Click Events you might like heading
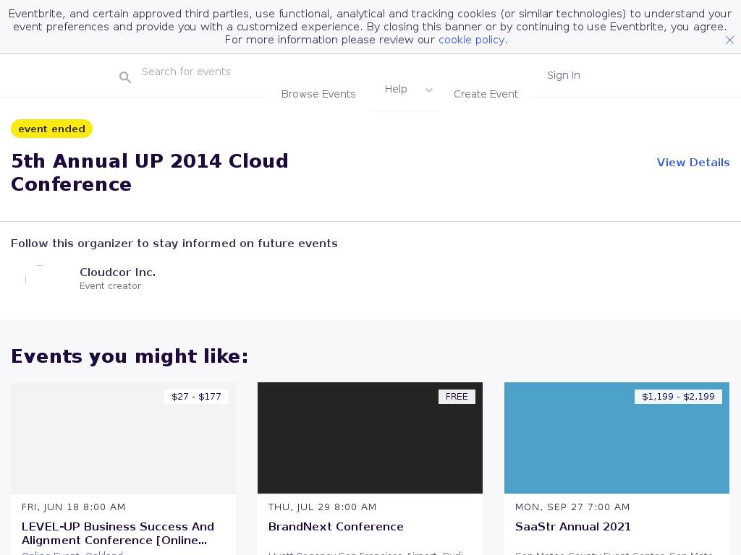Screen dimensions: 741x555 pyautogui.click(x=130, y=356)
